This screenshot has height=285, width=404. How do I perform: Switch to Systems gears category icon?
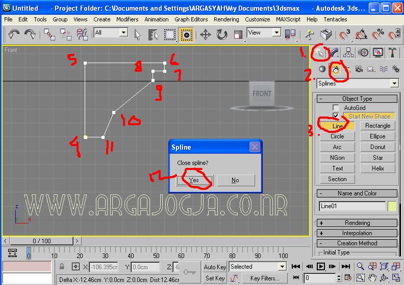click(x=395, y=69)
